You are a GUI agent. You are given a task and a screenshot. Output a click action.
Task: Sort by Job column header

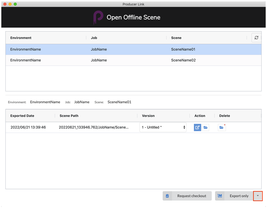(x=94, y=38)
